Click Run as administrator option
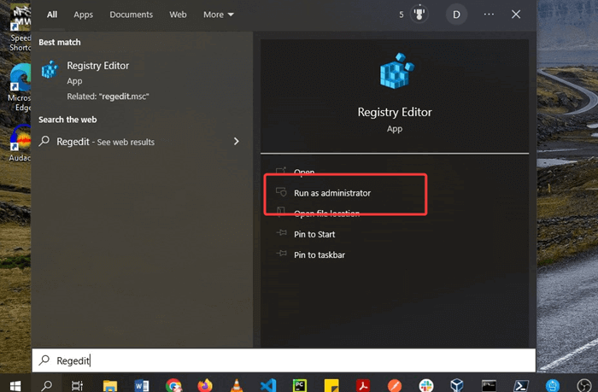 [x=331, y=193]
